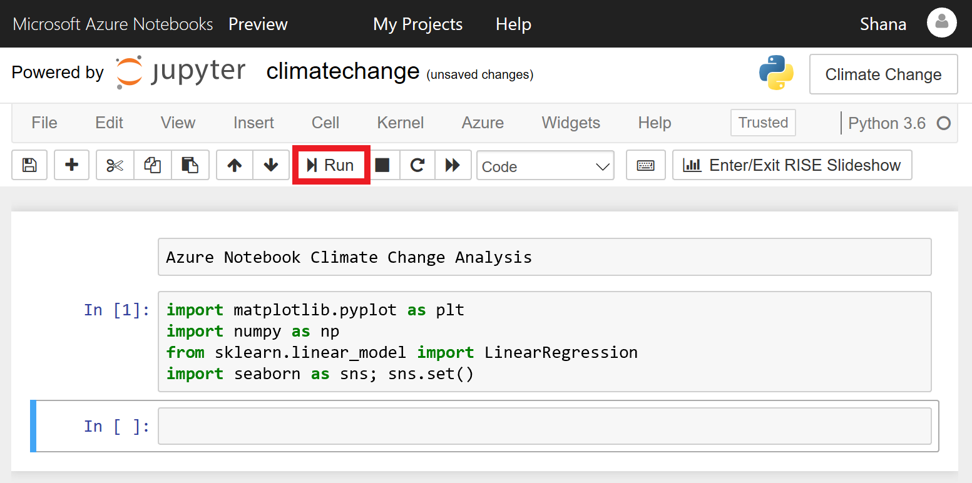This screenshot has width=972, height=483.
Task: Insert a new cell with the plus icon
Action: pos(72,165)
